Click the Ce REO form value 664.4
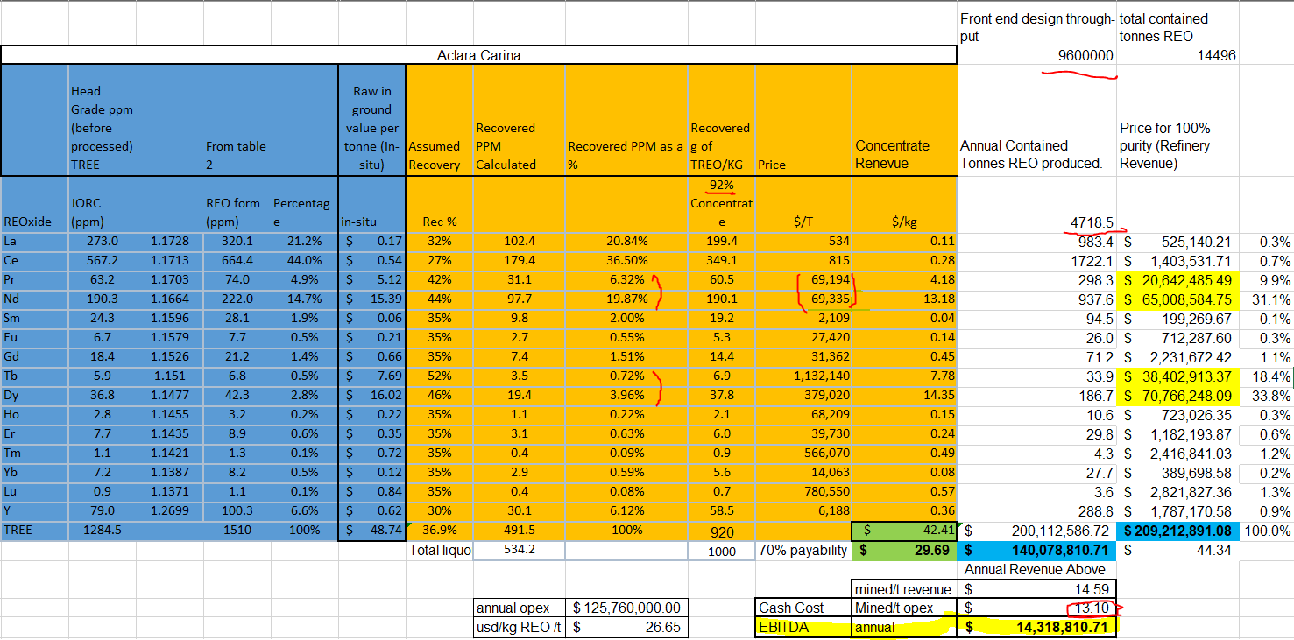 coord(237,260)
